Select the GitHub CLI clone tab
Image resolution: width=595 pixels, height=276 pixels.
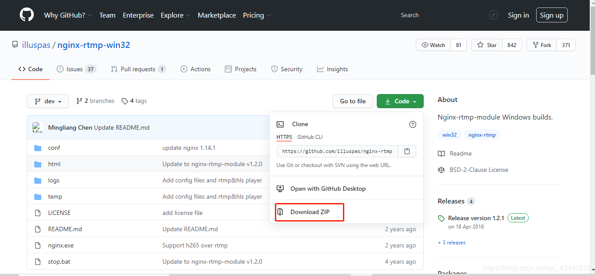[x=310, y=137]
